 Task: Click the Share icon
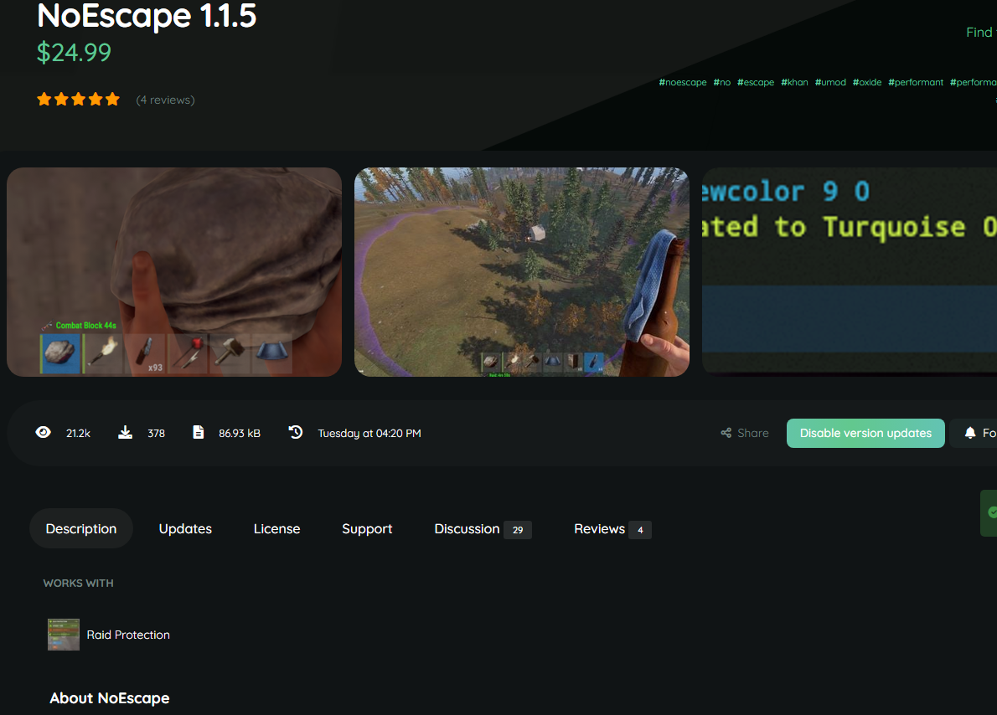(x=726, y=433)
